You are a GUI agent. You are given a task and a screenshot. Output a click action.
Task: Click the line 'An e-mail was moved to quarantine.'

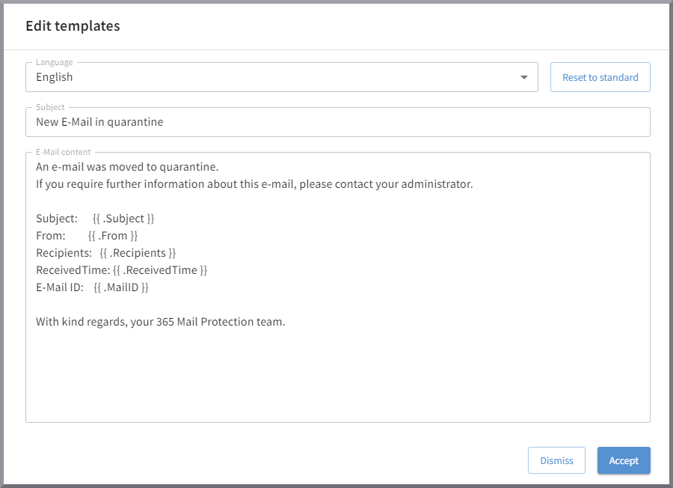point(127,167)
